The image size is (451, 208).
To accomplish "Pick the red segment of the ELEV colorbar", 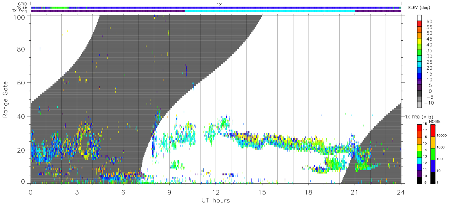I will (x=420, y=24).
